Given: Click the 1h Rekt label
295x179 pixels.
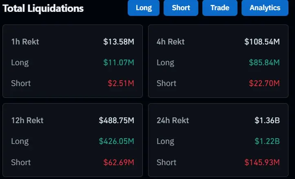Looking at the screenshot, I should 25,42.
